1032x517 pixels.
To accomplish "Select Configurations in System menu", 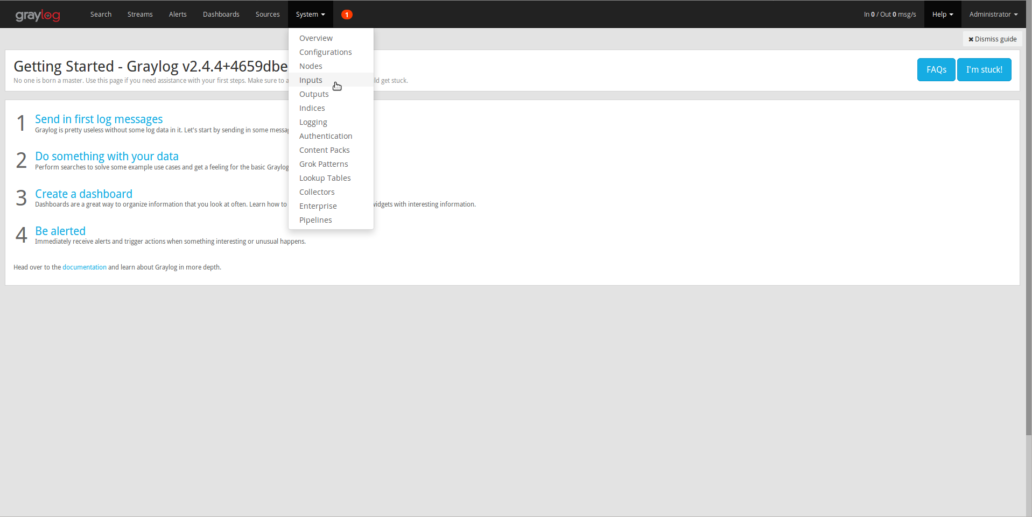I will [331, 52].
